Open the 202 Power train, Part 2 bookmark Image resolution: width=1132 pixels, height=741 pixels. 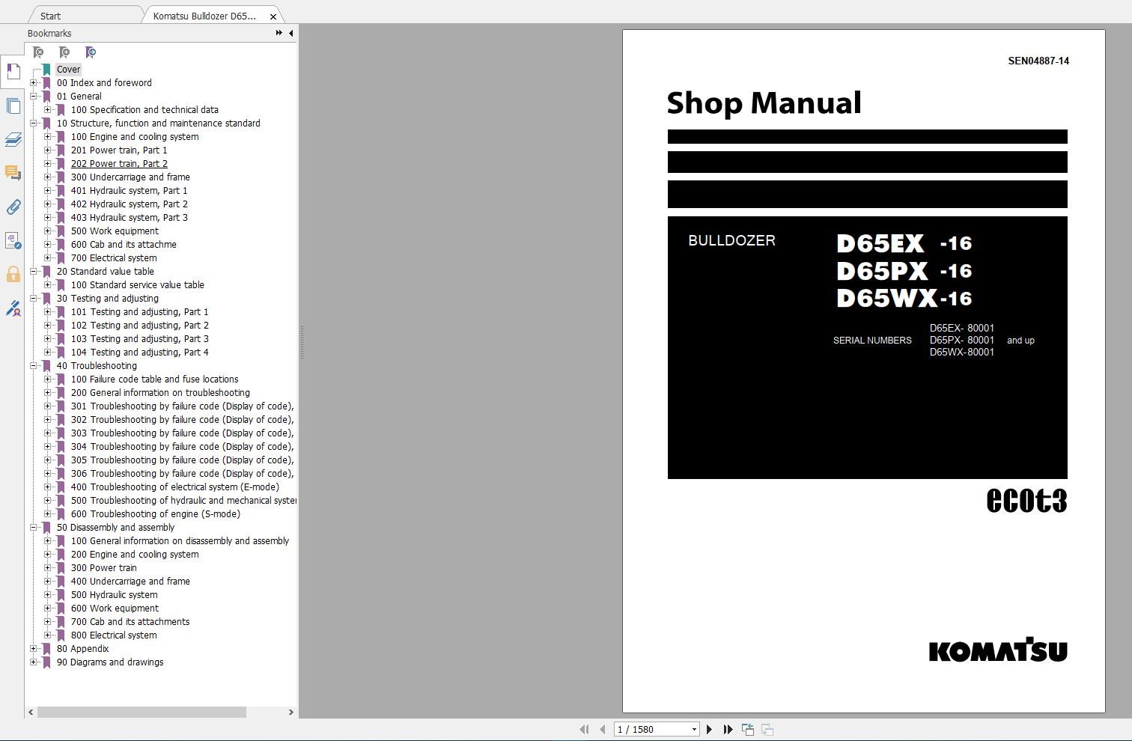[x=119, y=164]
